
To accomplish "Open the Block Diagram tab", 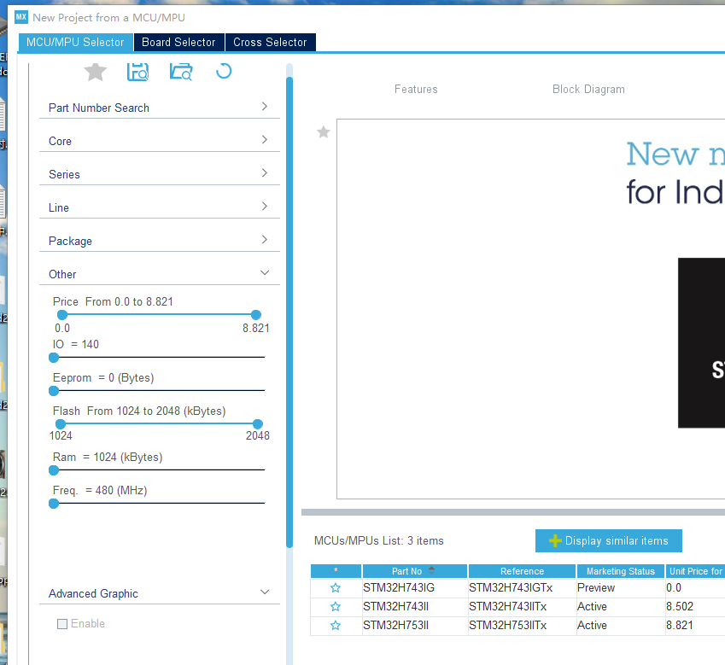I will pos(588,89).
